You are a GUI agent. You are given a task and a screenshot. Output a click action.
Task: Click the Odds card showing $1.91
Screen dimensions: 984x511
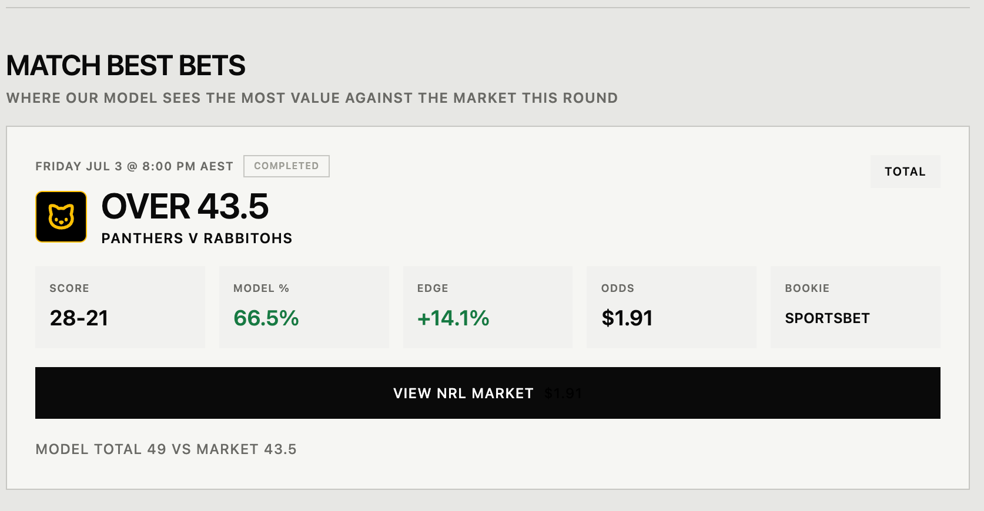672,307
